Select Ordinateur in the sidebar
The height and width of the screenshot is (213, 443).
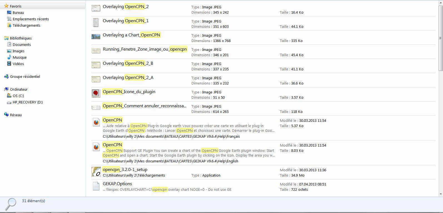pyautogui.click(x=19, y=89)
